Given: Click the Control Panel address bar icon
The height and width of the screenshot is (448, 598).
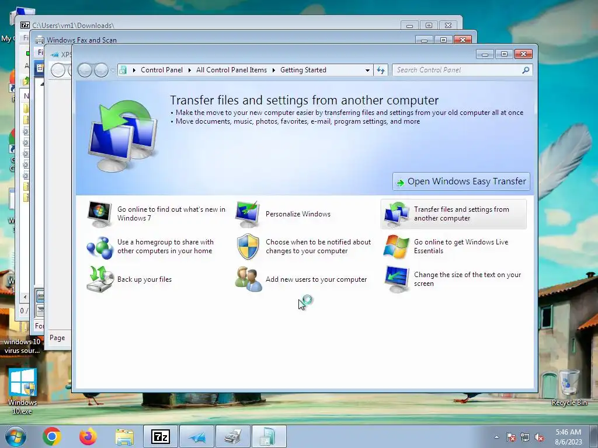Looking at the screenshot, I should coord(123,70).
